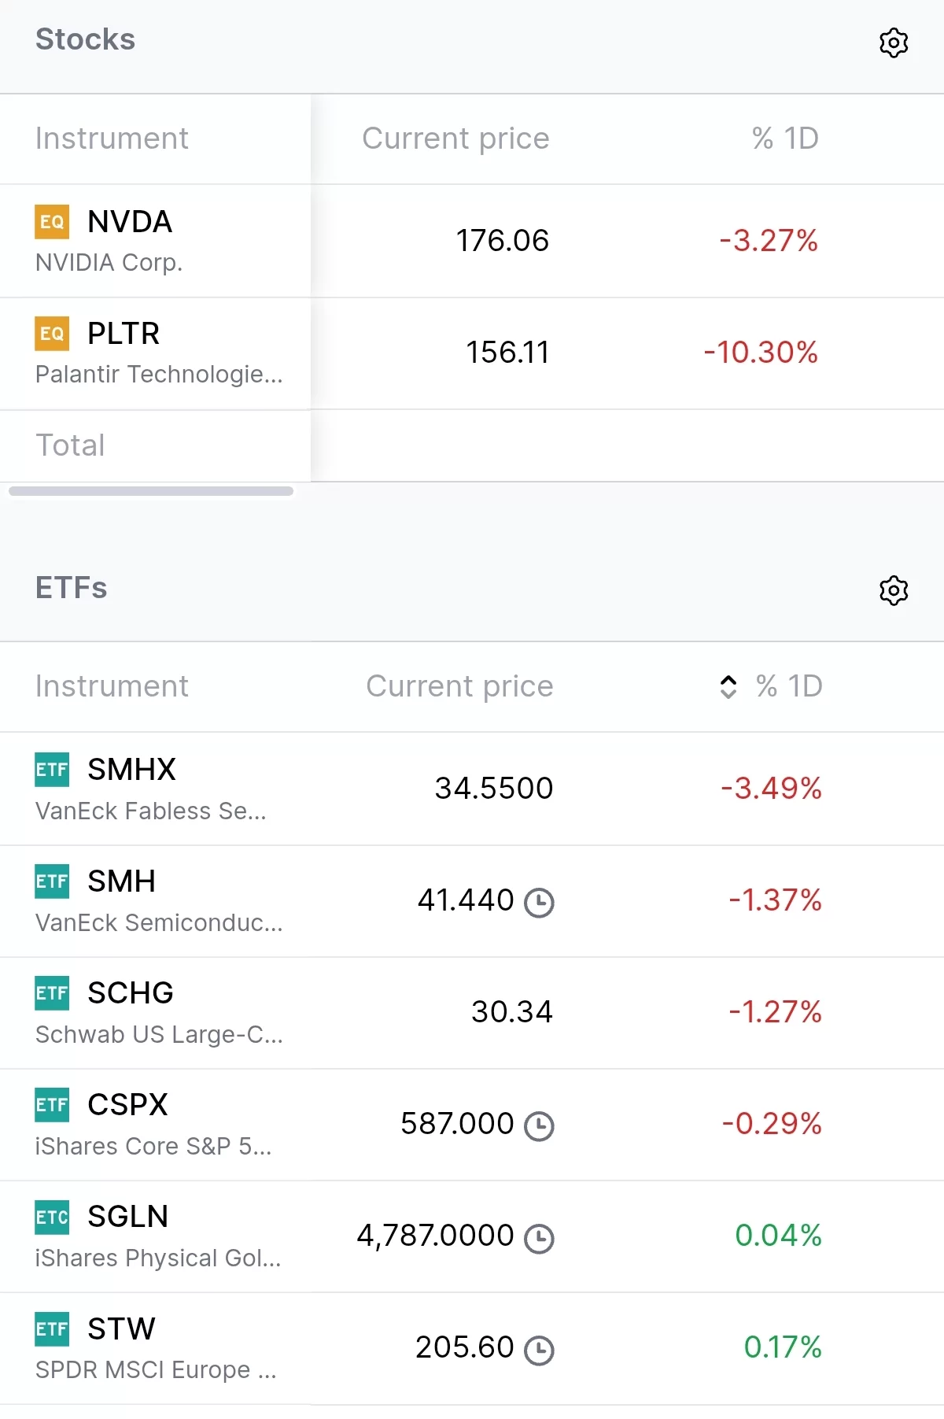
Task: Click the EQ badge next to NVDA
Action: [x=52, y=221]
